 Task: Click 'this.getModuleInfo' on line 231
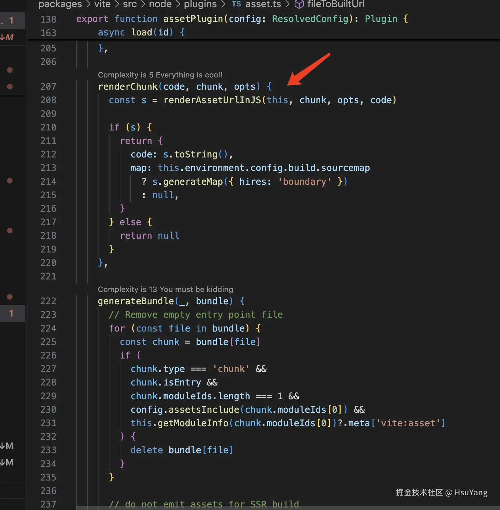click(x=179, y=423)
